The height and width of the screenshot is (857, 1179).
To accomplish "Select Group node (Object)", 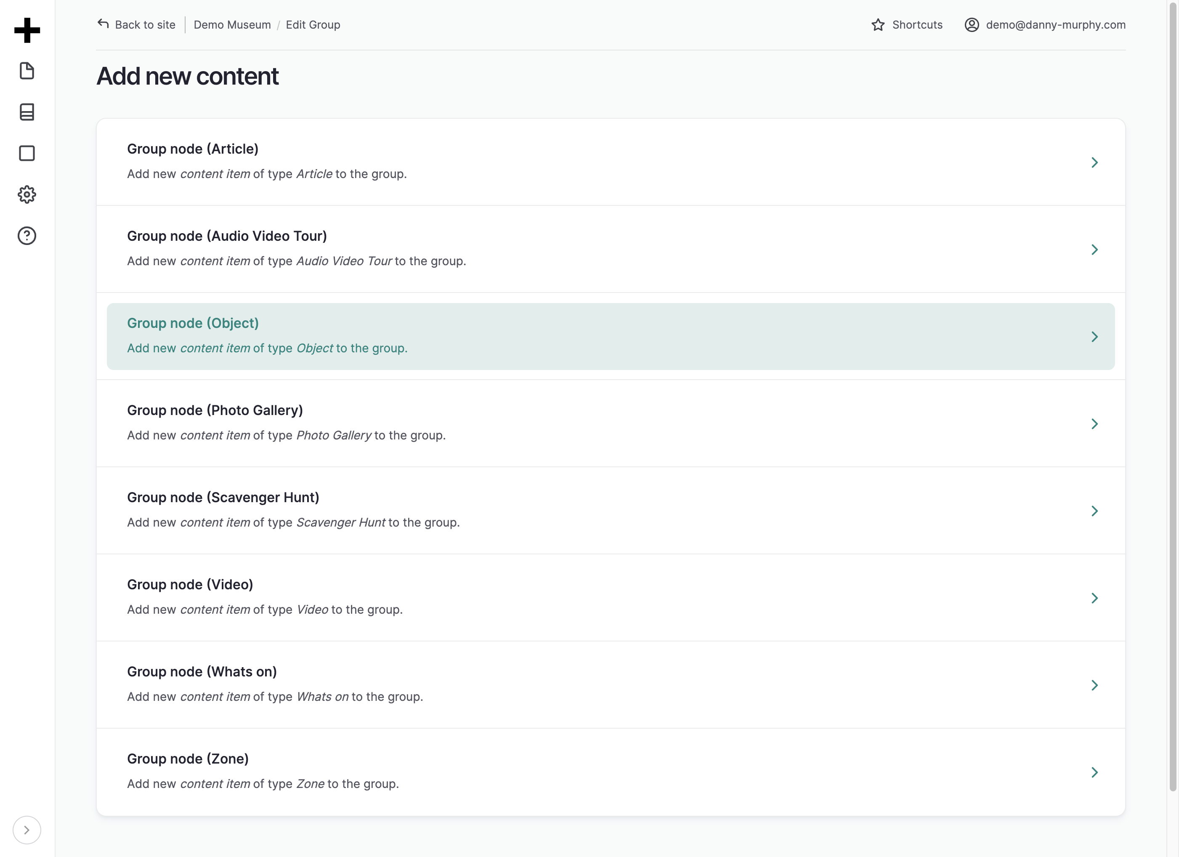I will pyautogui.click(x=610, y=336).
